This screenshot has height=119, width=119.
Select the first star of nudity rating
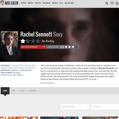pyautogui.click(x=23, y=41)
